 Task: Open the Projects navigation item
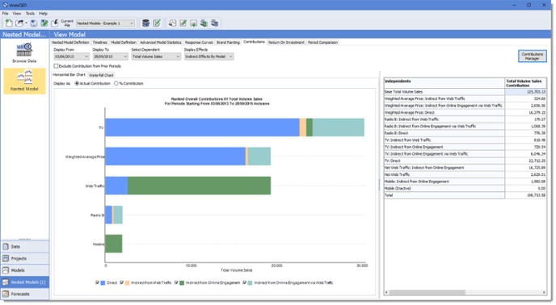[x=25, y=259]
